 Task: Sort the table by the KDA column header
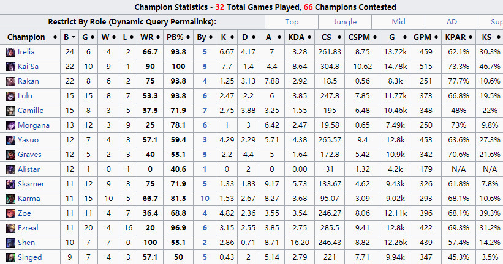(x=294, y=37)
